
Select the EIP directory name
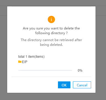pyautogui.click(x=25, y=62)
